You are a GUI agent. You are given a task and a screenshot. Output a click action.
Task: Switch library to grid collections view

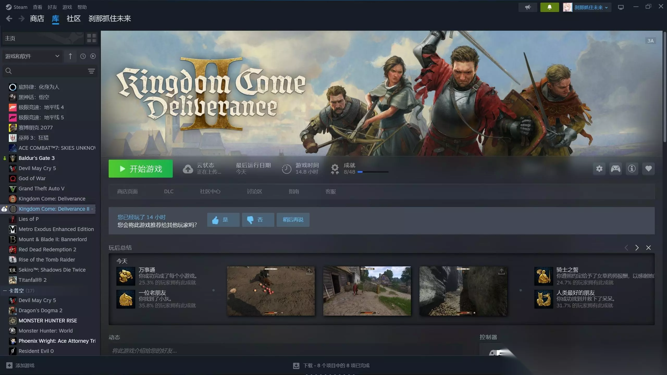91,38
